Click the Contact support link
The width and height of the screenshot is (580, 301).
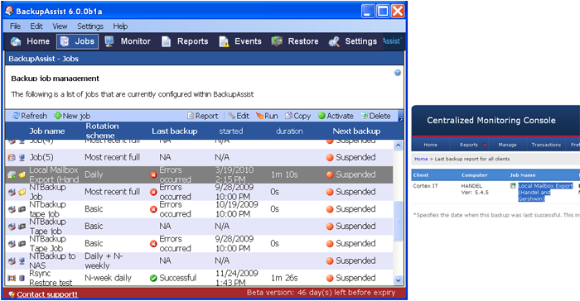click(47, 294)
